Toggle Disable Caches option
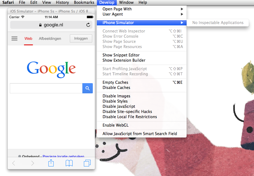 [142, 88]
